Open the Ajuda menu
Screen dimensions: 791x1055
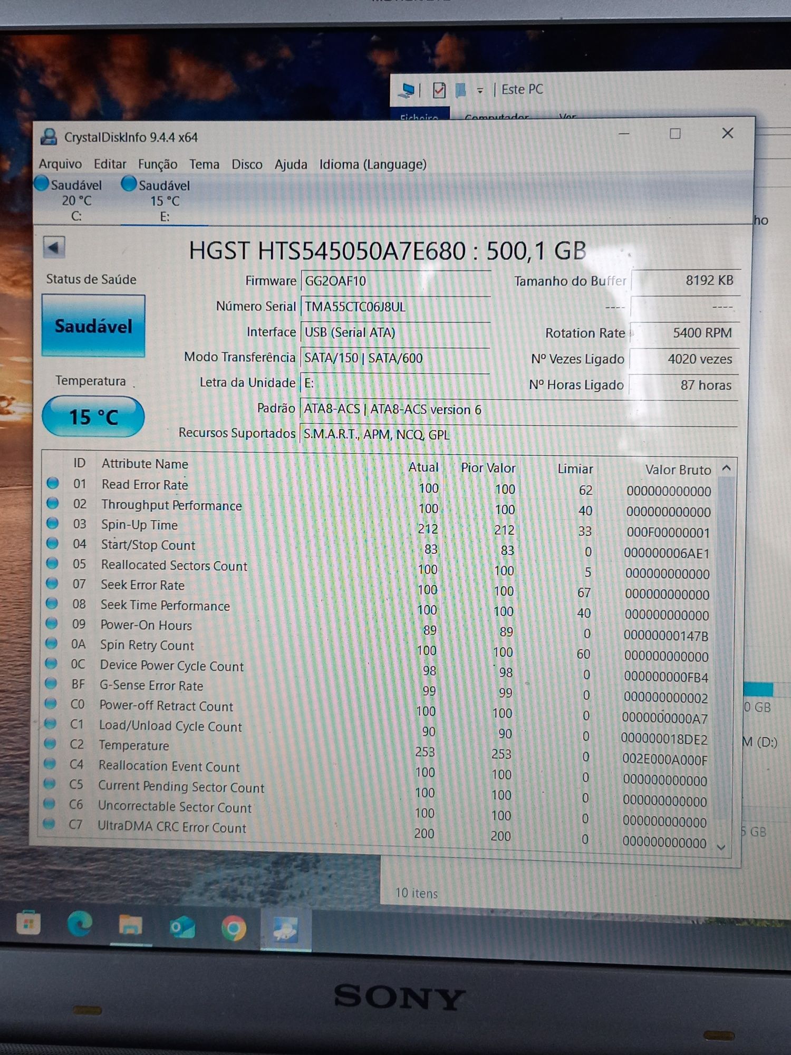point(291,165)
